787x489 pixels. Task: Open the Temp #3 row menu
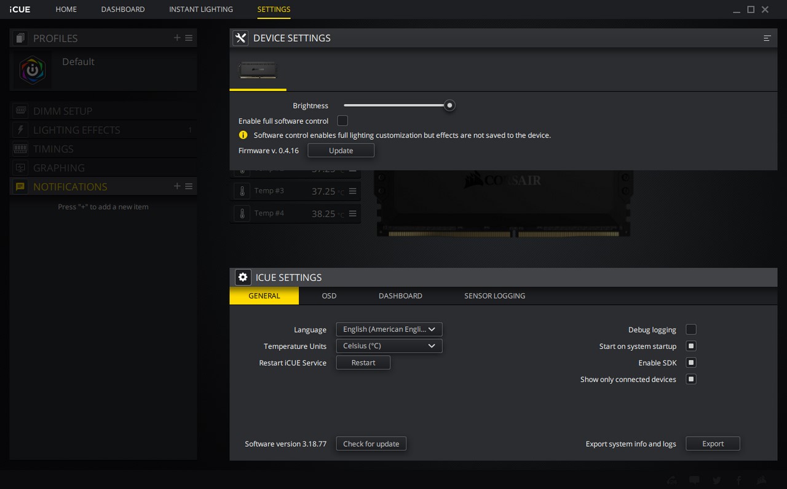pos(353,191)
